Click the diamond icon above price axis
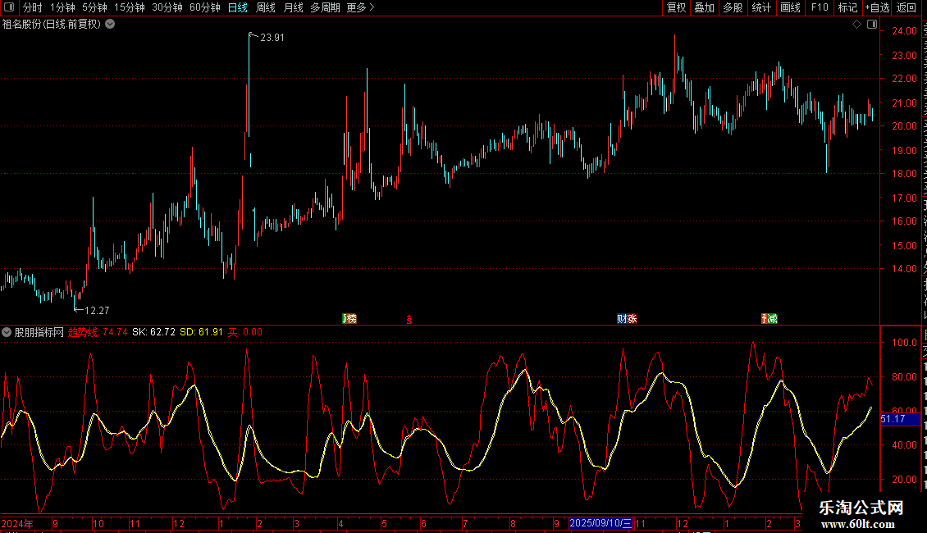 [x=856, y=25]
